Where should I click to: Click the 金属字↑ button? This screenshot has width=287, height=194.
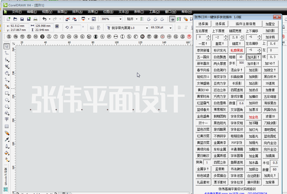pos(203,169)
